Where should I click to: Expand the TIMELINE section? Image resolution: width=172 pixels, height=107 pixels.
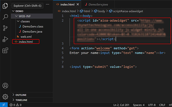tap(21, 100)
